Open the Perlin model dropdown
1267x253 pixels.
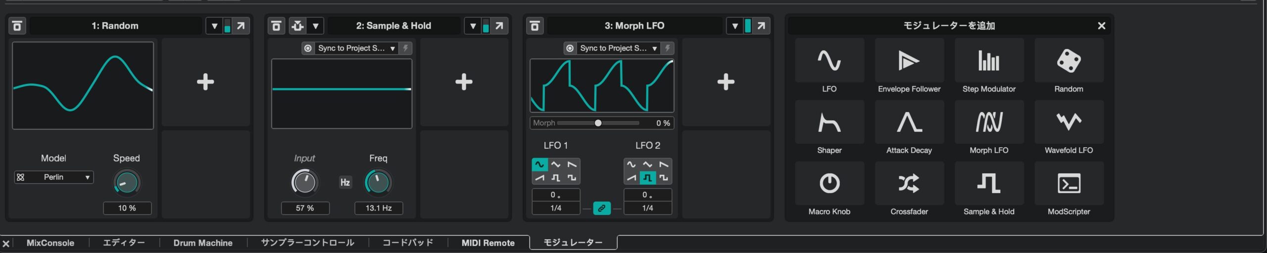[54, 177]
